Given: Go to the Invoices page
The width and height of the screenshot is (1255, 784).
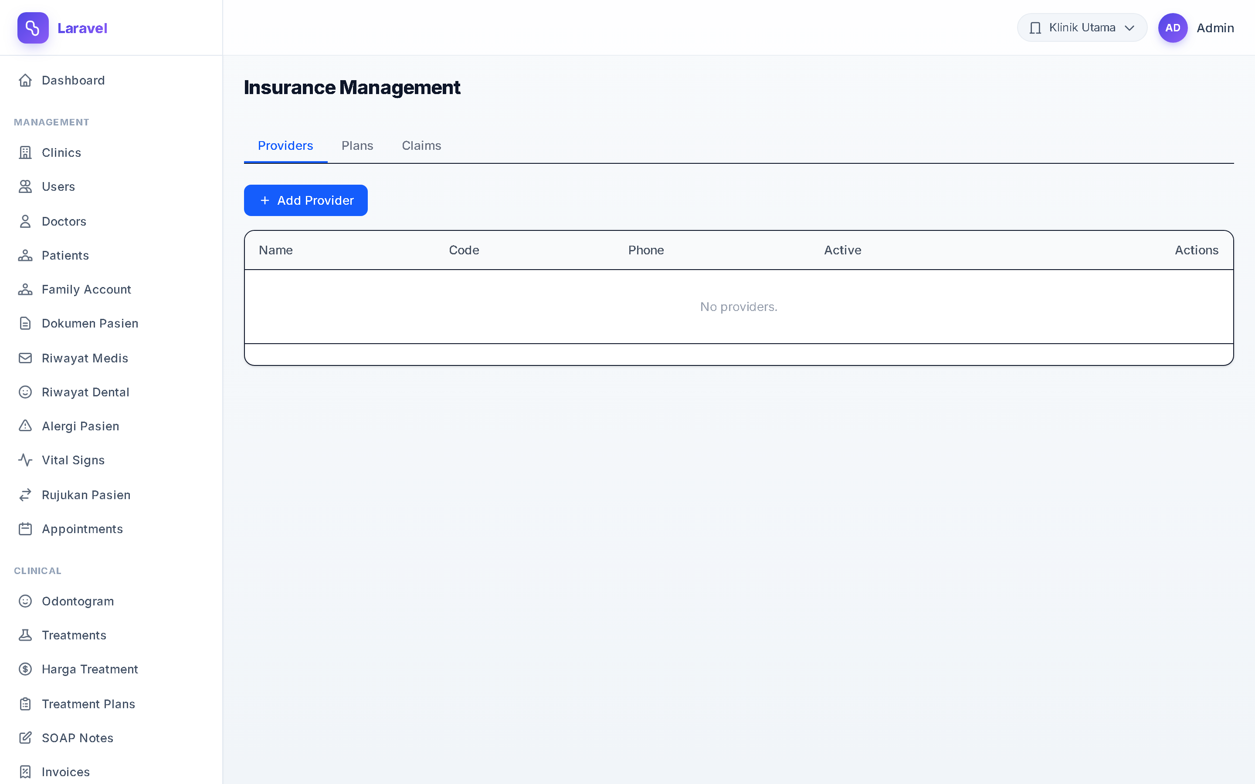Looking at the screenshot, I should [66, 771].
